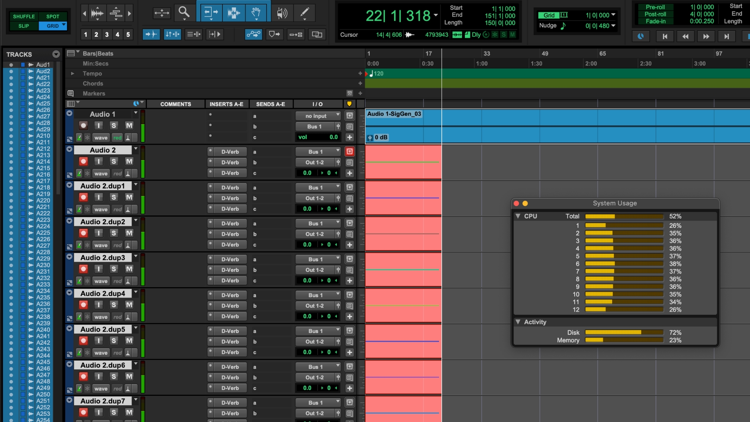Enable SPOT edit mode
The width and height of the screenshot is (750, 422).
pos(53,16)
